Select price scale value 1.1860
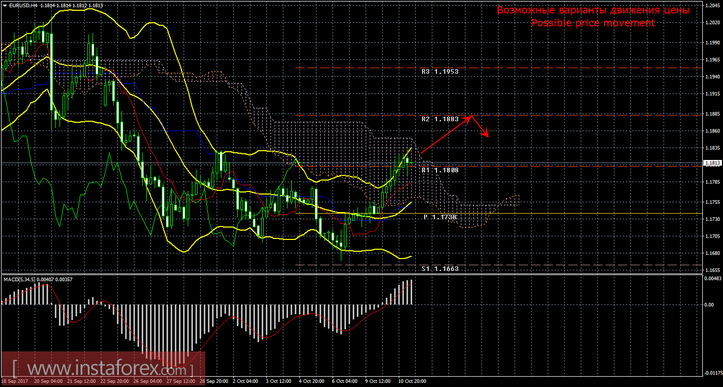Image resolution: width=723 pixels, height=387 pixels. coord(713,131)
